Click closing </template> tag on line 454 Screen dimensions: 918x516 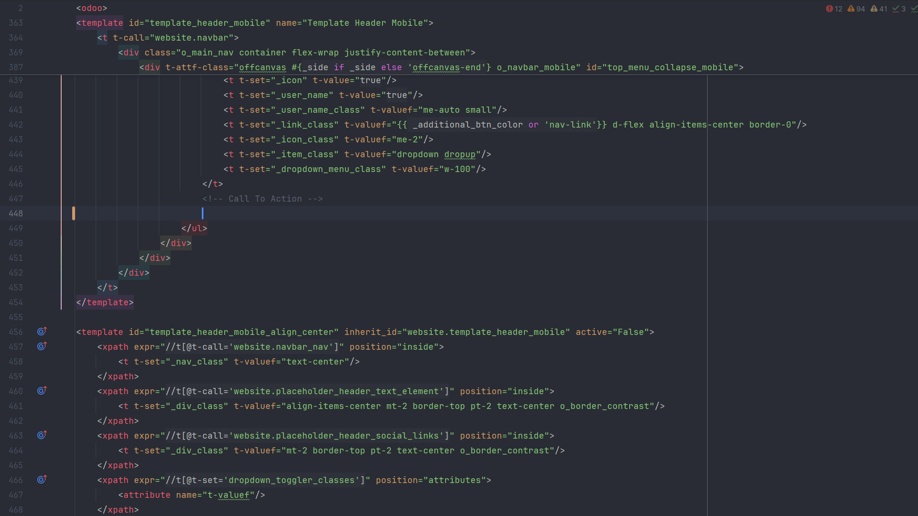[105, 302]
